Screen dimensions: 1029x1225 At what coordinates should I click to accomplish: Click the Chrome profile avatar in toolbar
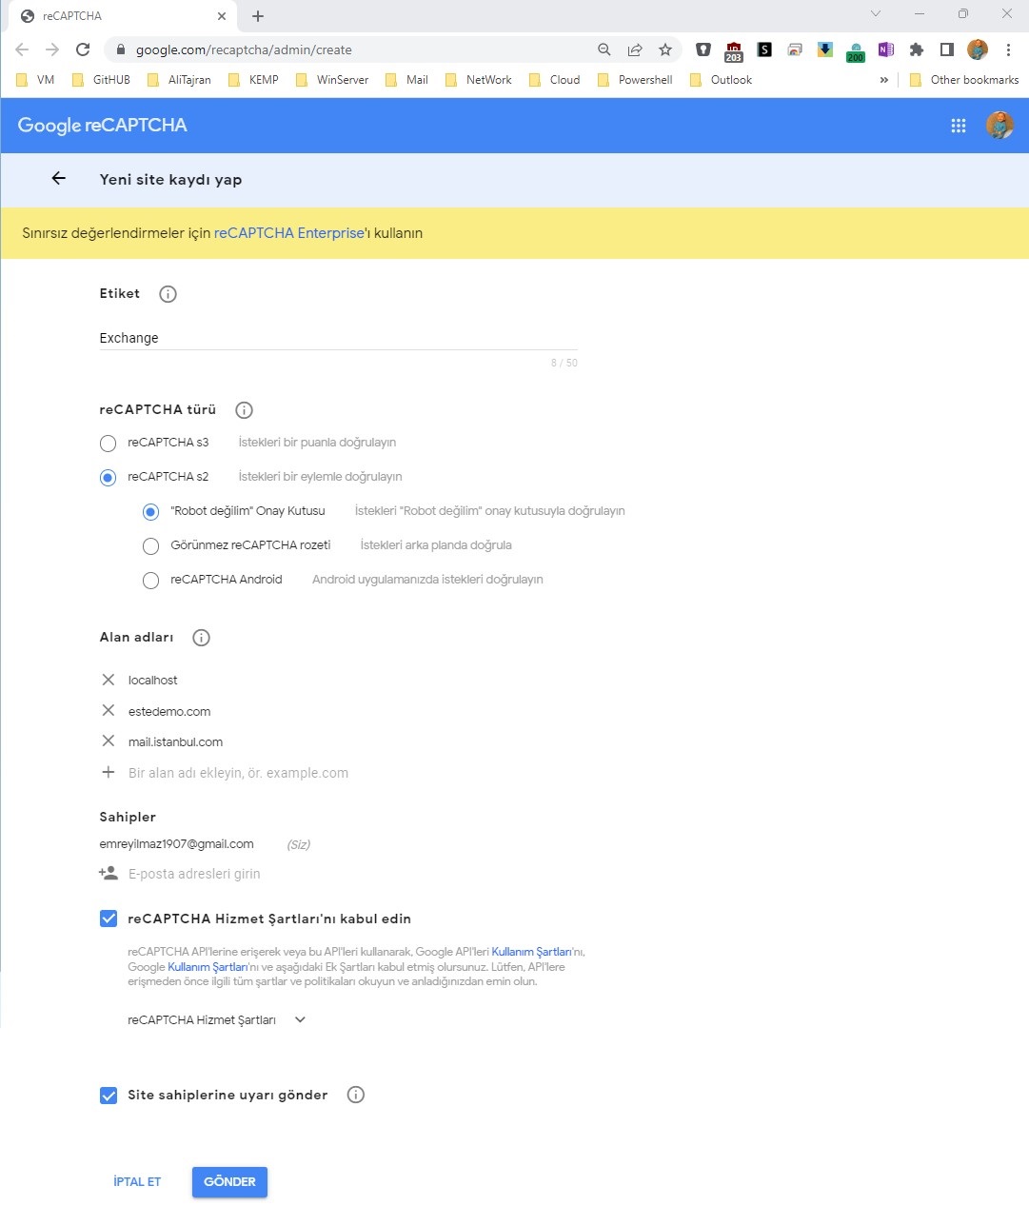pos(978,49)
